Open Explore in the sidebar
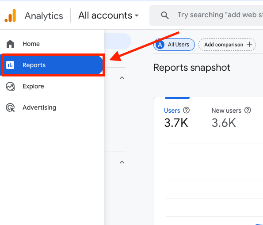Viewport: 263px width, 225px height. coord(52,86)
